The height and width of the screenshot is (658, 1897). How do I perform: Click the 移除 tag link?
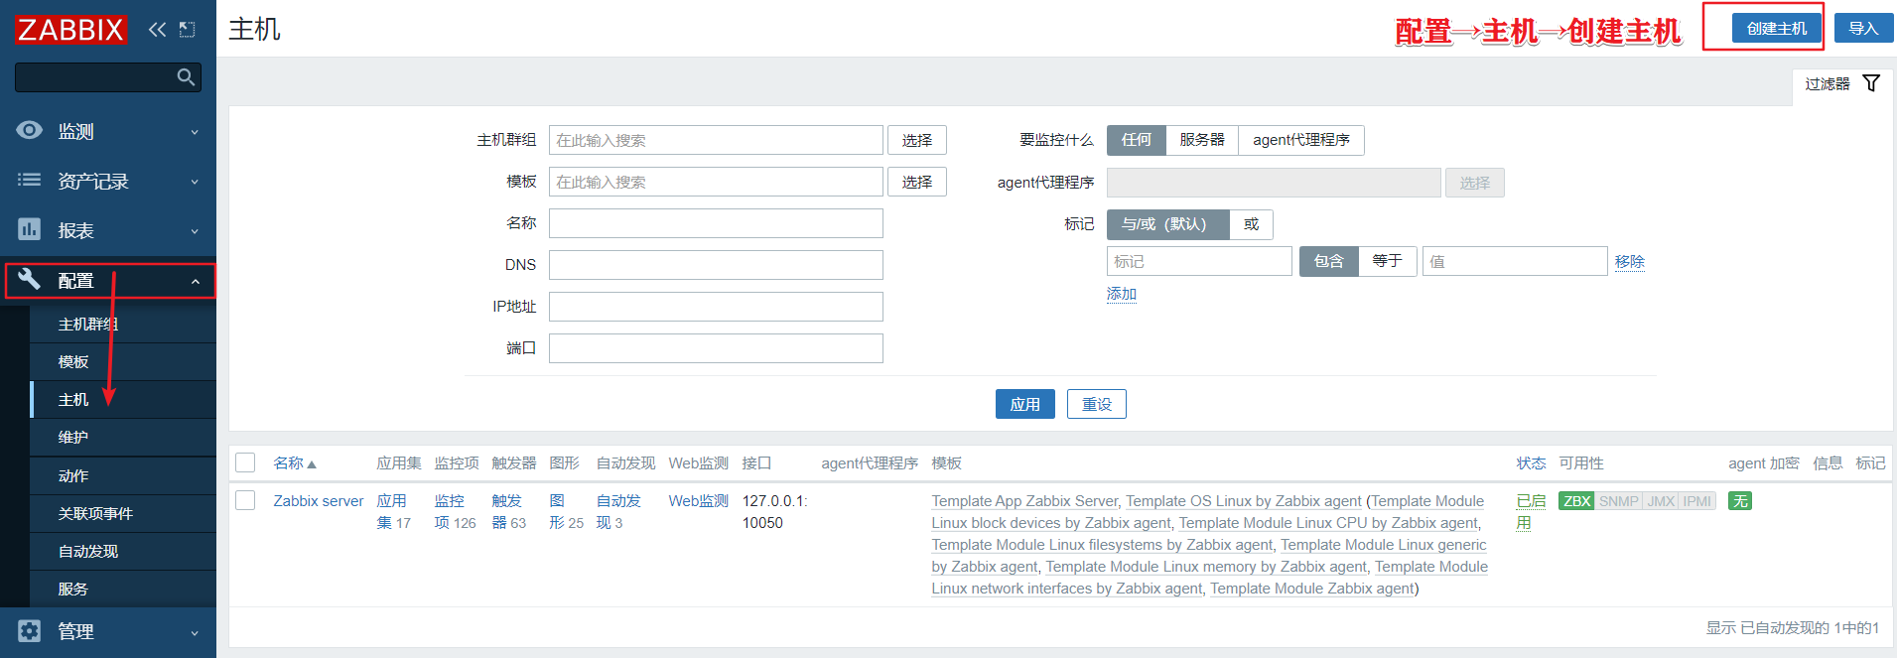[x=1630, y=262]
